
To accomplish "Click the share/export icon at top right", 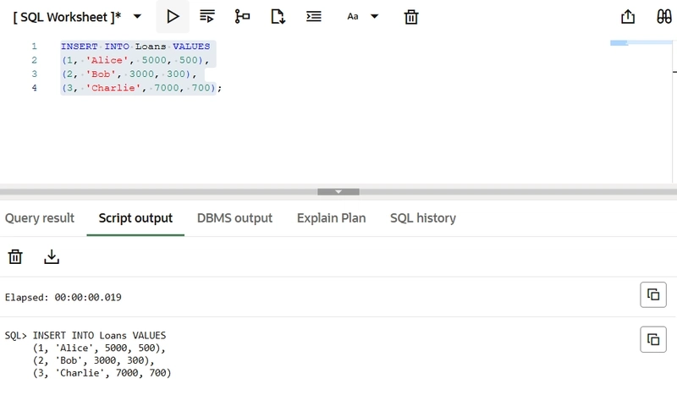I will 628,16.
